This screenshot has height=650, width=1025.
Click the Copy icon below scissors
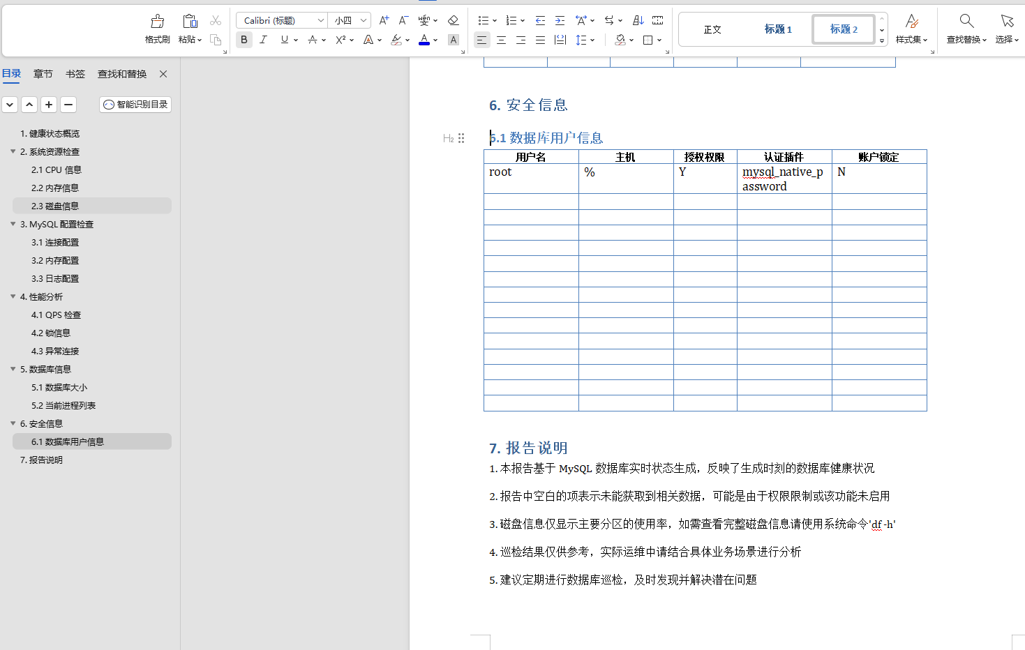[x=216, y=40]
